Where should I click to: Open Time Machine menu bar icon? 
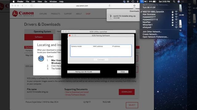click(133, 2)
